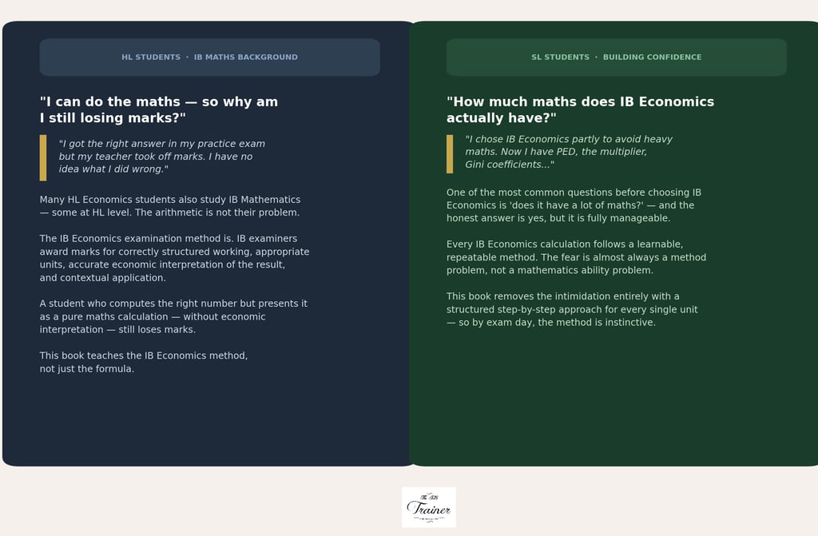Click "This book removes the intimidation" paragraph
The height and width of the screenshot is (536, 818).
pyautogui.click(x=570, y=309)
